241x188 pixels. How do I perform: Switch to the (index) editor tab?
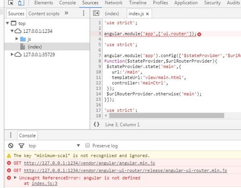[112, 14]
